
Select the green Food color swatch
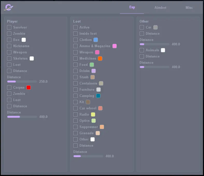click(x=92, y=65)
